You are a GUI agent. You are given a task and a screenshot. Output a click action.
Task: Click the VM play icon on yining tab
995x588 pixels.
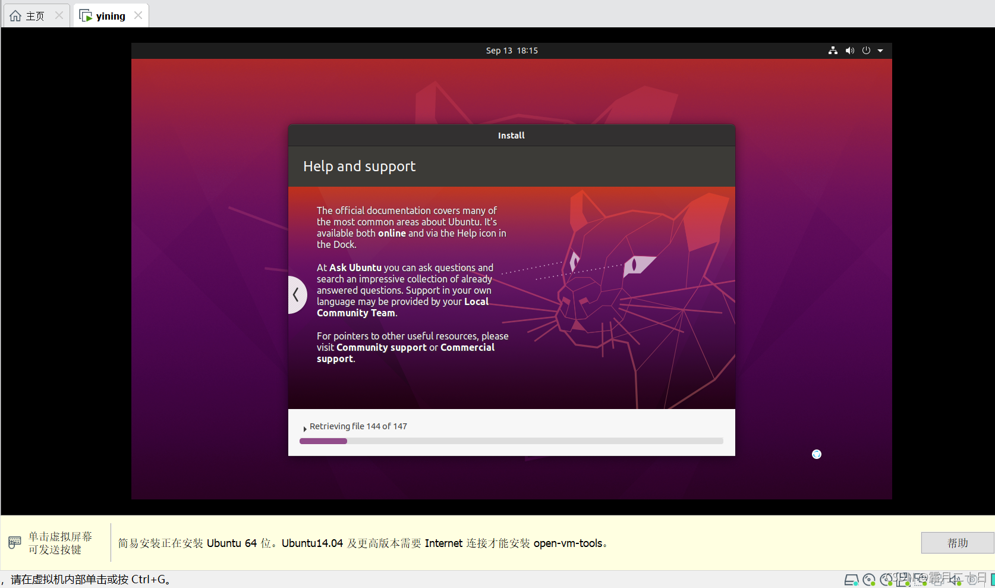(x=86, y=16)
